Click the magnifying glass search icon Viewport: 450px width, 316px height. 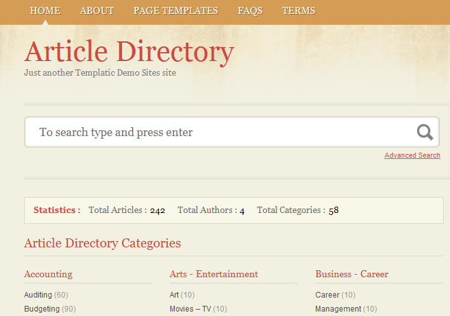(425, 132)
